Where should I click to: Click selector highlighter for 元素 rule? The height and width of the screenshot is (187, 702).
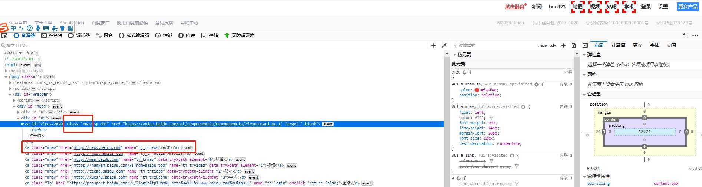pyautogui.click(x=464, y=72)
